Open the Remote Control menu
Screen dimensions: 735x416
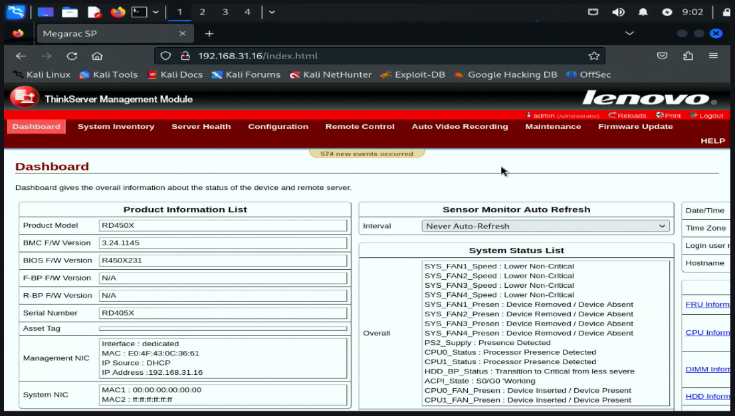(x=360, y=127)
